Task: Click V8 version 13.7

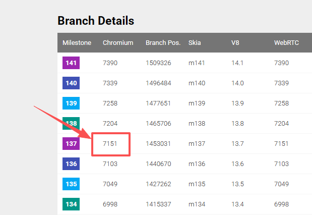Action: (x=237, y=144)
